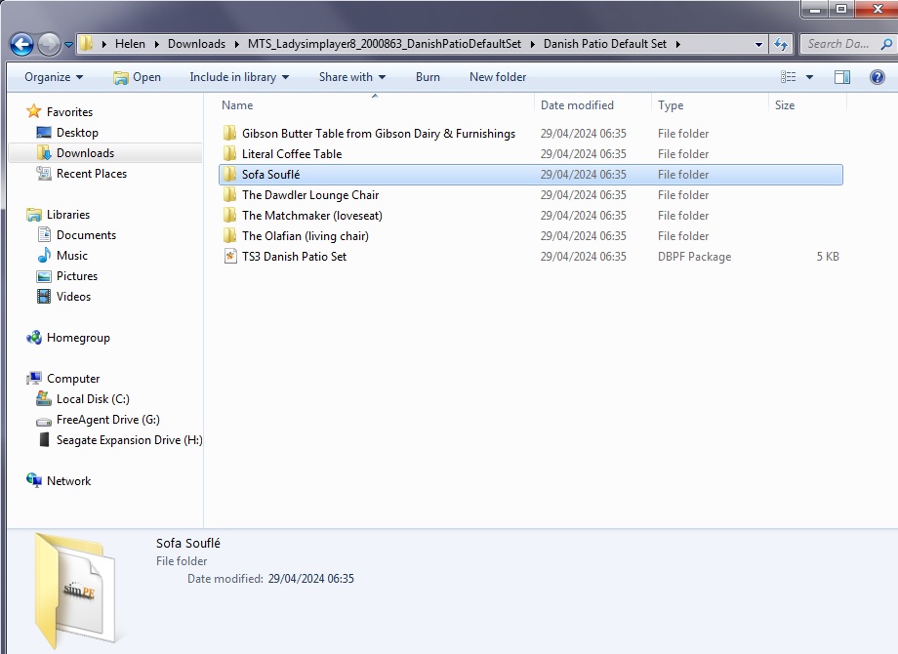Create a New folder via toolbar
The image size is (898, 654).
(498, 77)
